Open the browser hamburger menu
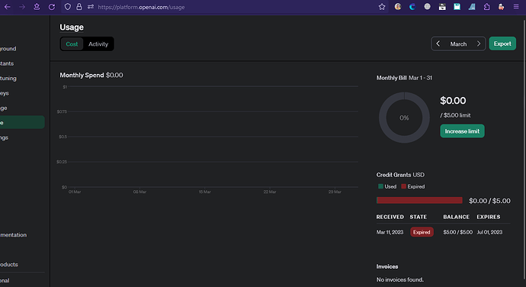Screen dimensions: 526x287 point(516,7)
